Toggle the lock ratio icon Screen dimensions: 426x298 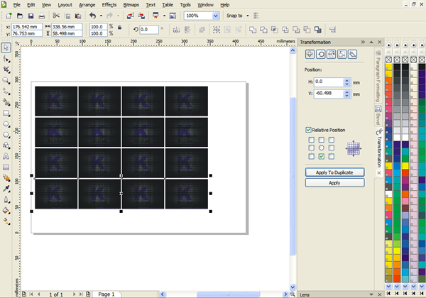click(119, 28)
